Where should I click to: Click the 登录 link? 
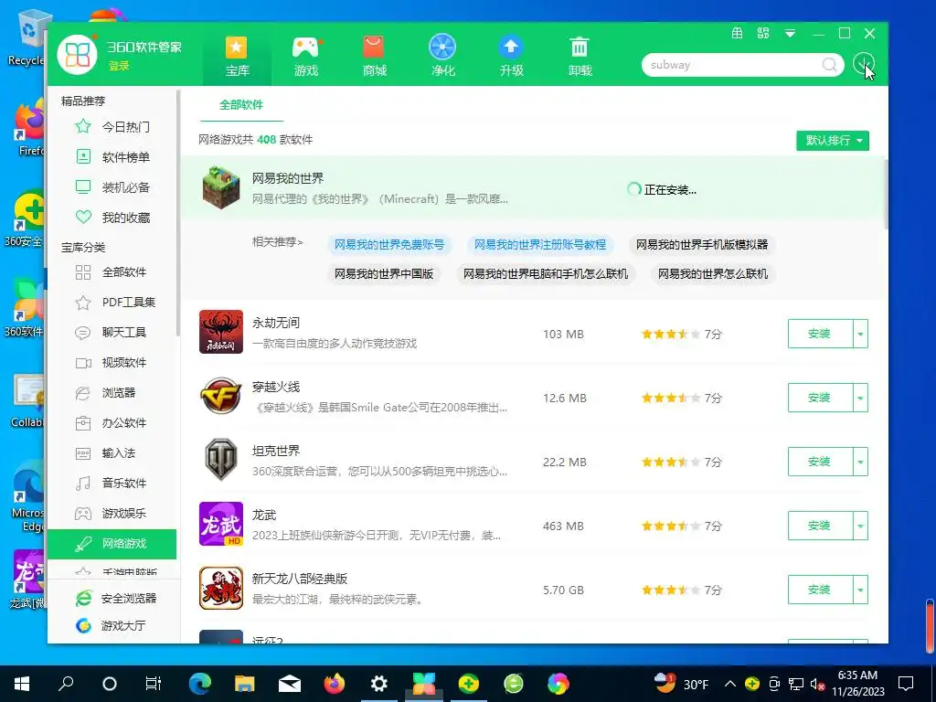(x=119, y=66)
